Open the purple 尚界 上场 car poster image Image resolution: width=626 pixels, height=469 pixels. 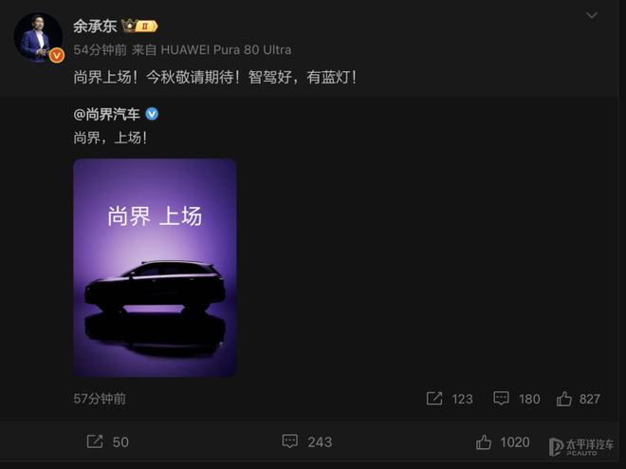155,268
